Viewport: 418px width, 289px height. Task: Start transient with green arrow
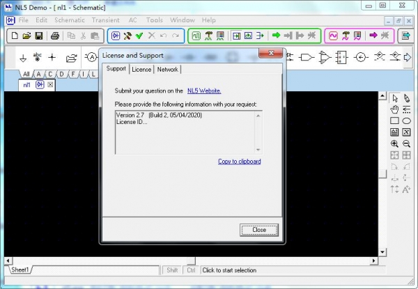(x=276, y=35)
